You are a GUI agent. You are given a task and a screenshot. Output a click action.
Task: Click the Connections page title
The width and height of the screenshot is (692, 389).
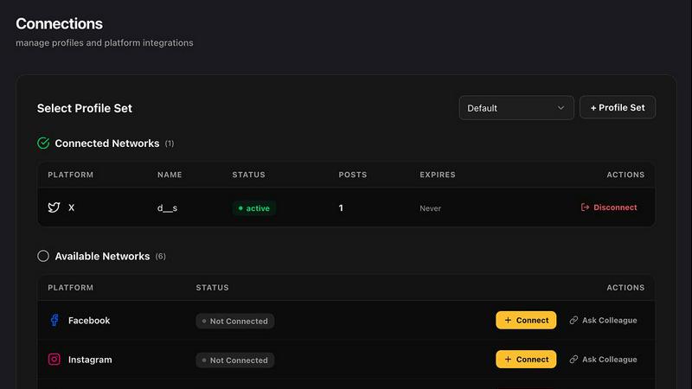coord(59,23)
